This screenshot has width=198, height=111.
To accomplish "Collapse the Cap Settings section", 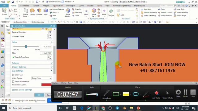I will 51,71.
